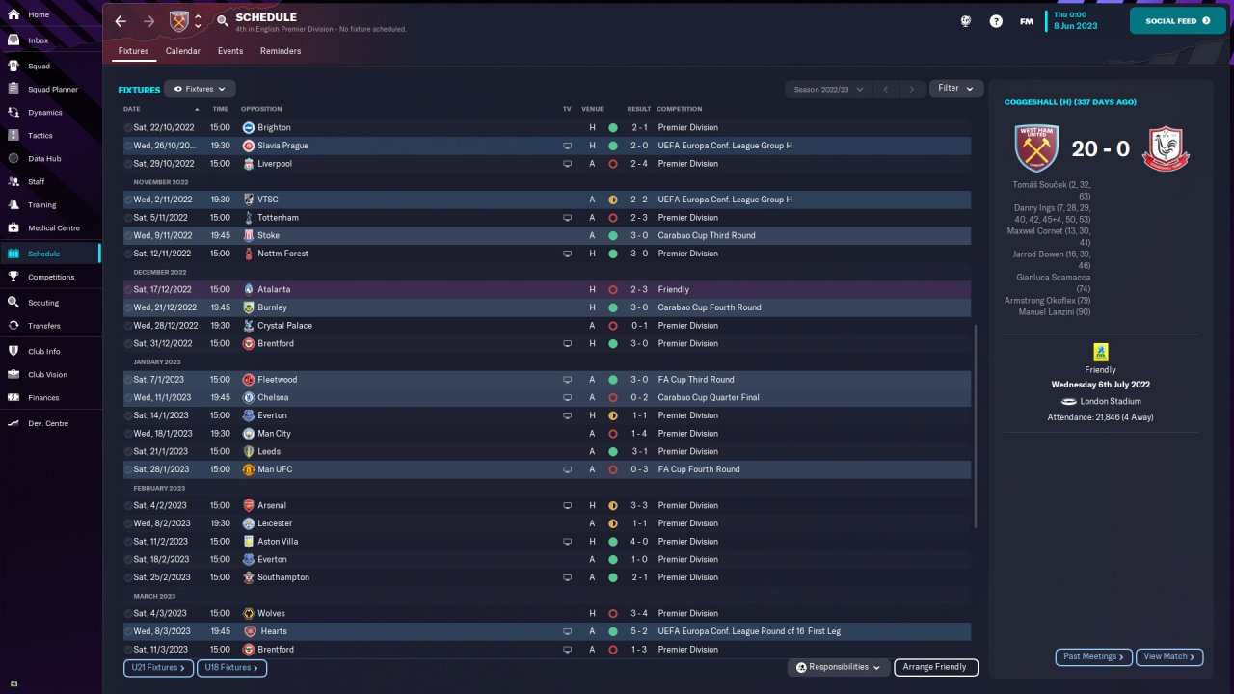This screenshot has height=694, width=1234.
Task: Open the Finances icon in the sidebar
Action: (x=13, y=398)
